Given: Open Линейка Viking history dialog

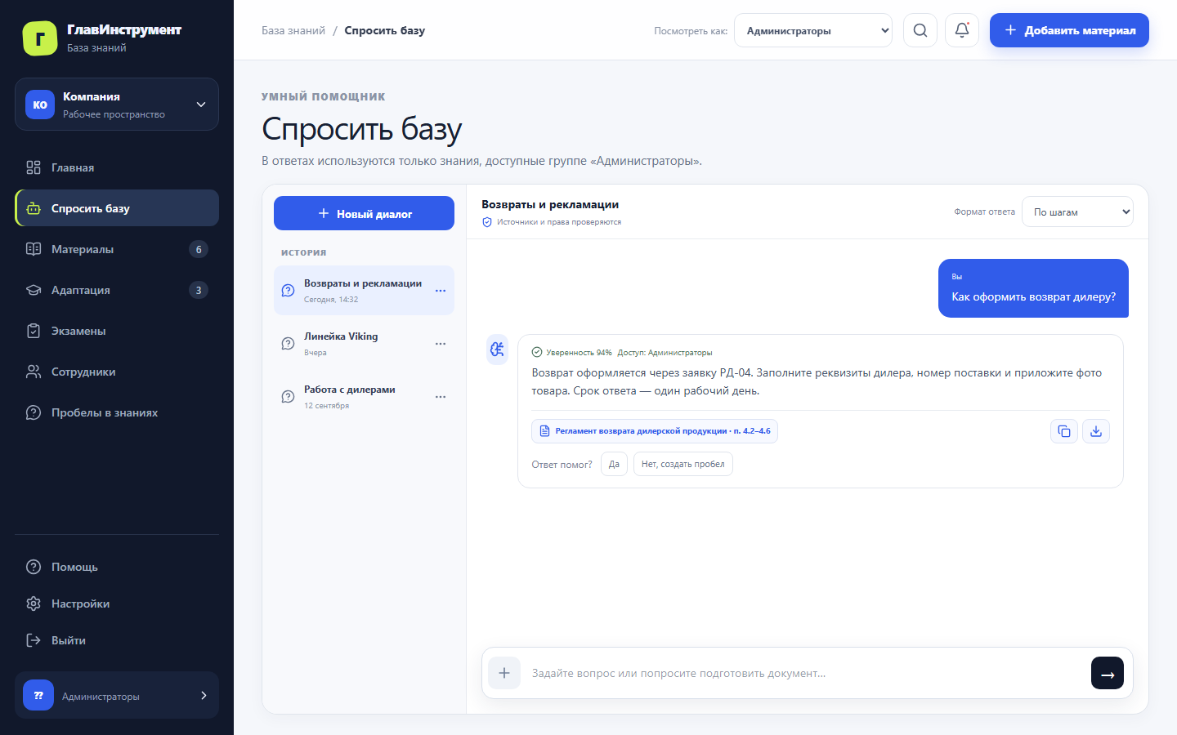Looking at the screenshot, I should 364,344.
